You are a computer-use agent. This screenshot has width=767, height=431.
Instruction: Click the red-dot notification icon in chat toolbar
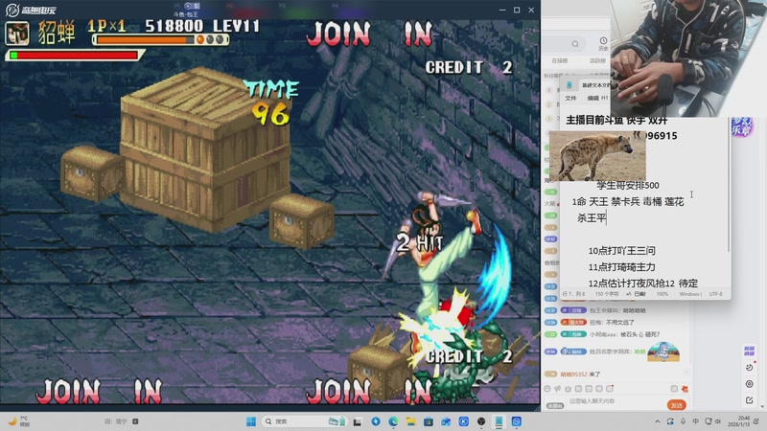(x=610, y=389)
